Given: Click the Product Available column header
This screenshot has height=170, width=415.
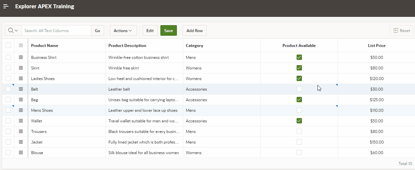Looking at the screenshot, I should 299,45.
